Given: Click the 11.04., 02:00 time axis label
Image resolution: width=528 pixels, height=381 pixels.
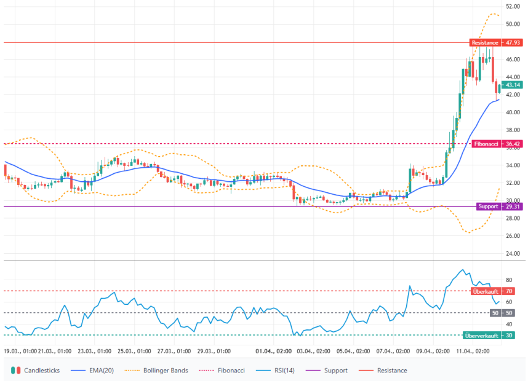Looking at the screenshot, I should coord(472,352).
